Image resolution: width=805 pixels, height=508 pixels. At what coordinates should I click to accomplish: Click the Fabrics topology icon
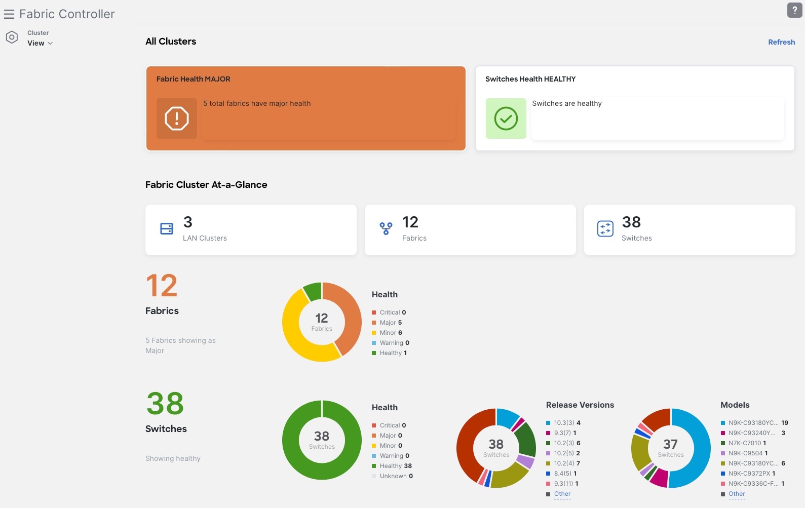coord(386,229)
